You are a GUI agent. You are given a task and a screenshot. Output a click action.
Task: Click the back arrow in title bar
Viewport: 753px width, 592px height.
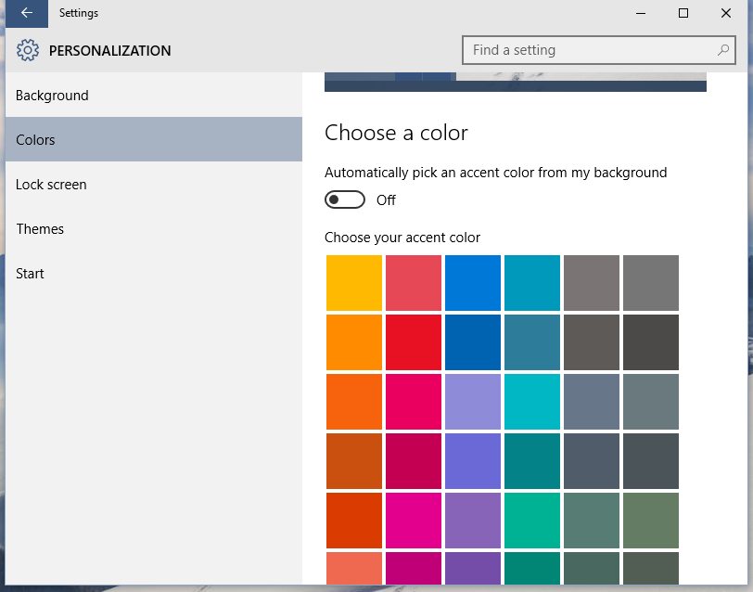[27, 13]
